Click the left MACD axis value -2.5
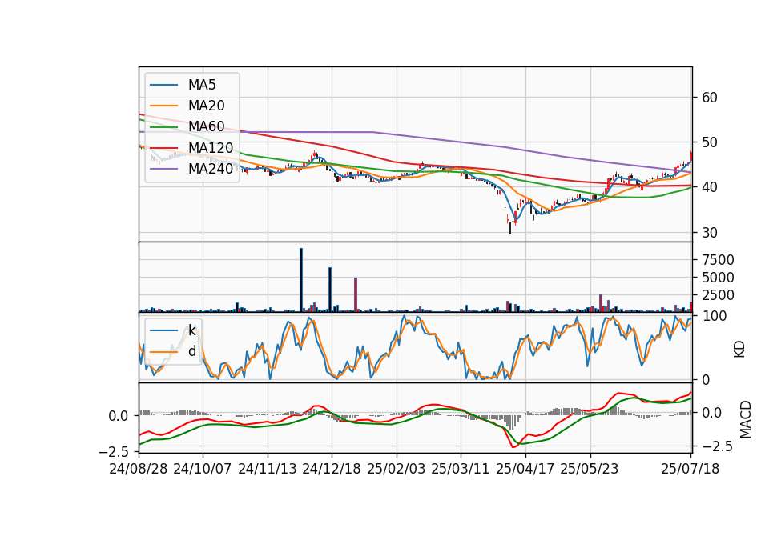The width and height of the screenshot is (769, 552). pos(113,451)
